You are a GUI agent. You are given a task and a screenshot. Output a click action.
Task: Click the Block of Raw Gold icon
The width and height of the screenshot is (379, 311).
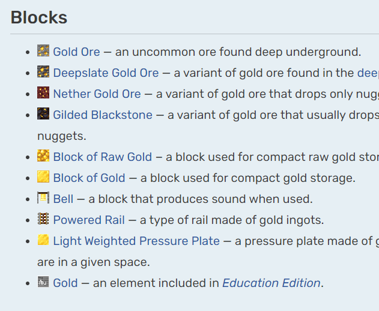43,155
